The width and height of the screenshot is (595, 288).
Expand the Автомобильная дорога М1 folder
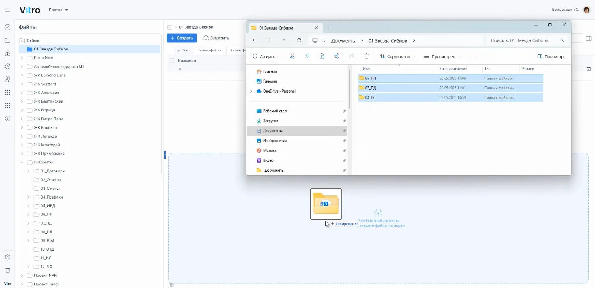click(x=22, y=66)
